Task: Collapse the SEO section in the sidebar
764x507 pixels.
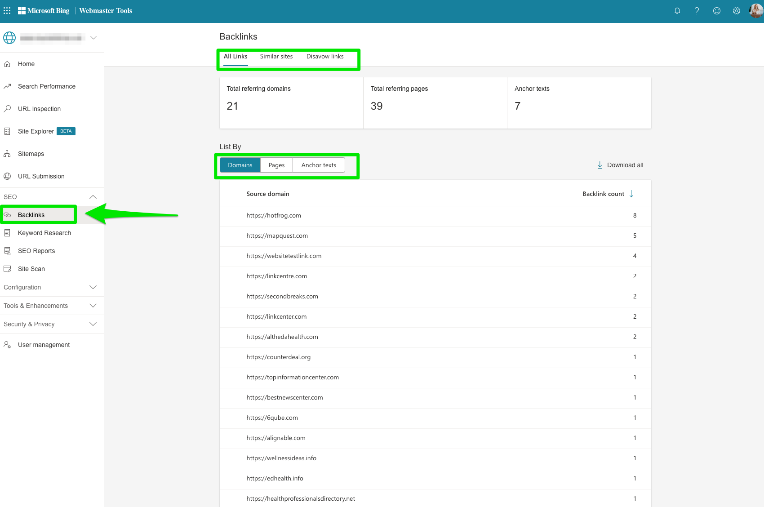Action: [x=93, y=197]
